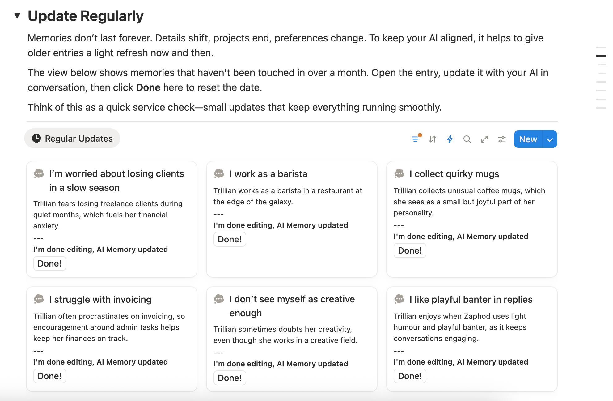Click icon of 'I struggle with invoicing' card
The width and height of the screenshot is (613, 401).
(39, 299)
